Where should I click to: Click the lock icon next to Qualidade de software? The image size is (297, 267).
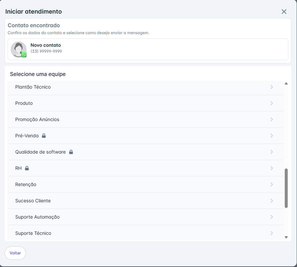tap(71, 152)
